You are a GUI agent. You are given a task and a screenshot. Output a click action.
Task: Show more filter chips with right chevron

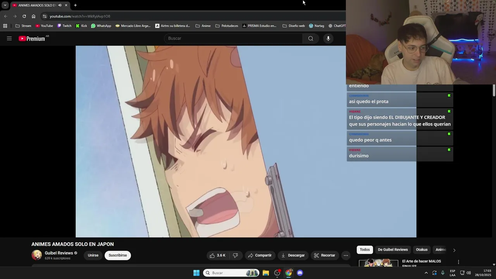pos(454,250)
